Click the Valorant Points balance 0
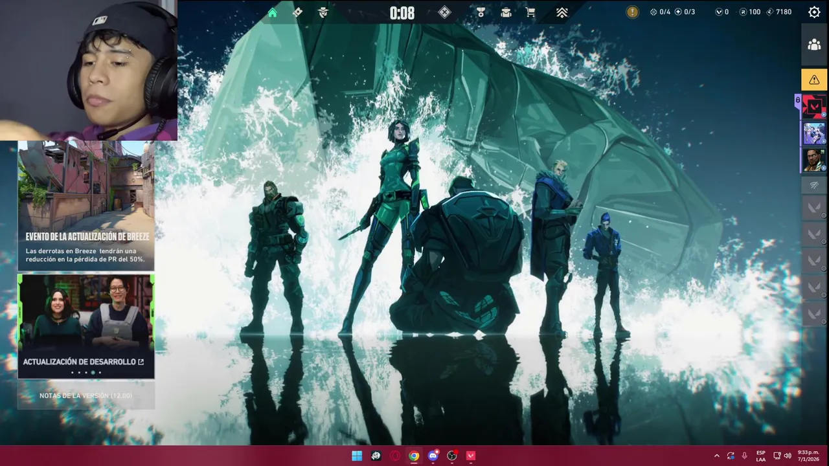Screen dimensions: 829x466 tap(722, 12)
